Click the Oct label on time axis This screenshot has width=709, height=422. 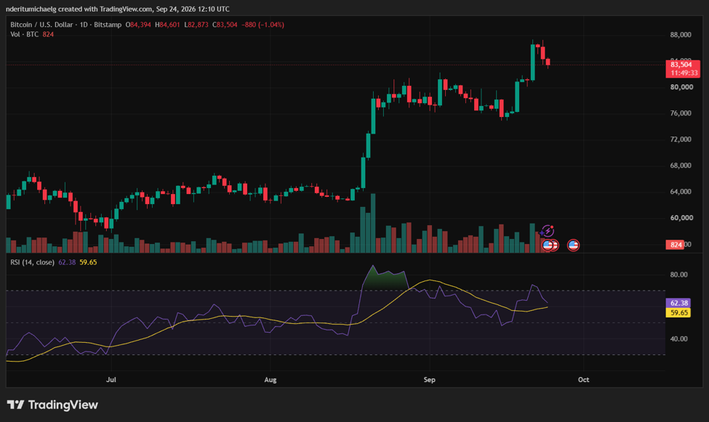(583, 380)
